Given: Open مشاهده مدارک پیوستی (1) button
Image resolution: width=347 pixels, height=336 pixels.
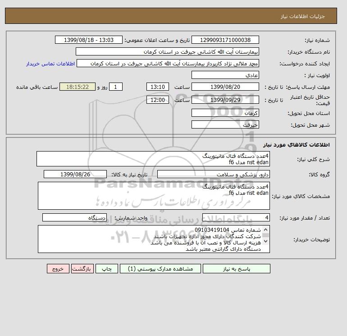Looking at the screenshot, I should (x=160, y=269).
